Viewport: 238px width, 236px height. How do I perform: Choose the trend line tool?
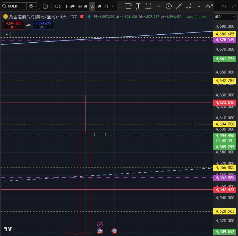(179, 6)
